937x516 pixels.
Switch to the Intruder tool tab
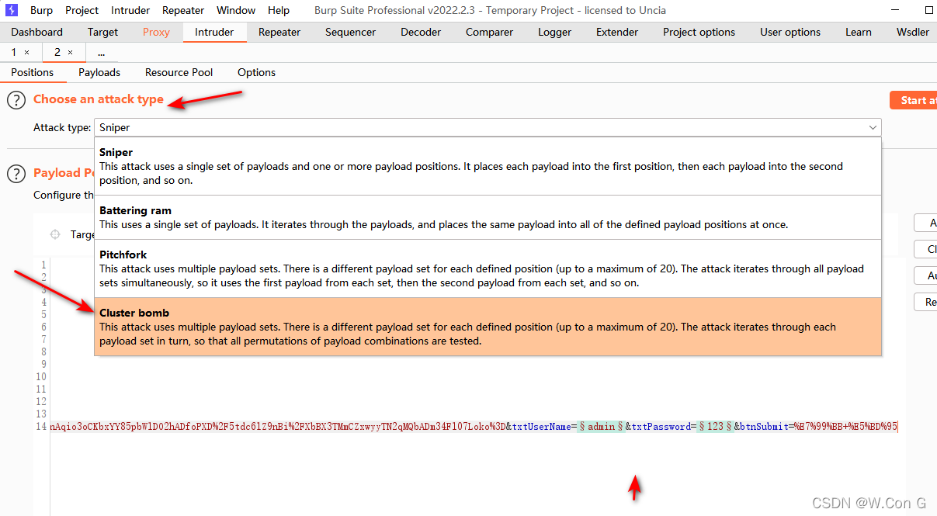pyautogui.click(x=214, y=32)
